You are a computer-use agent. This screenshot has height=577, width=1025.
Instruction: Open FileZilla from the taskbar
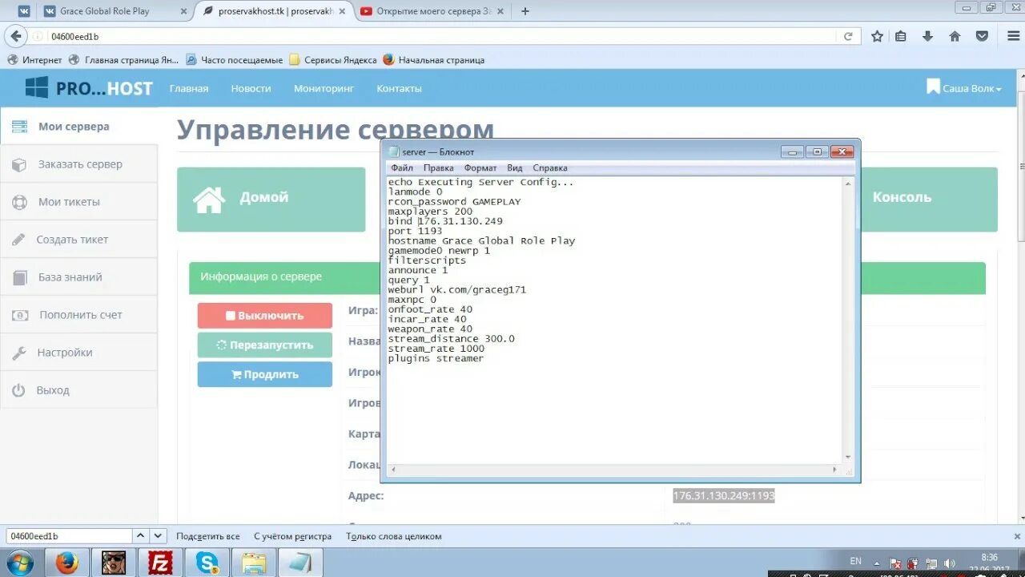tap(160, 563)
